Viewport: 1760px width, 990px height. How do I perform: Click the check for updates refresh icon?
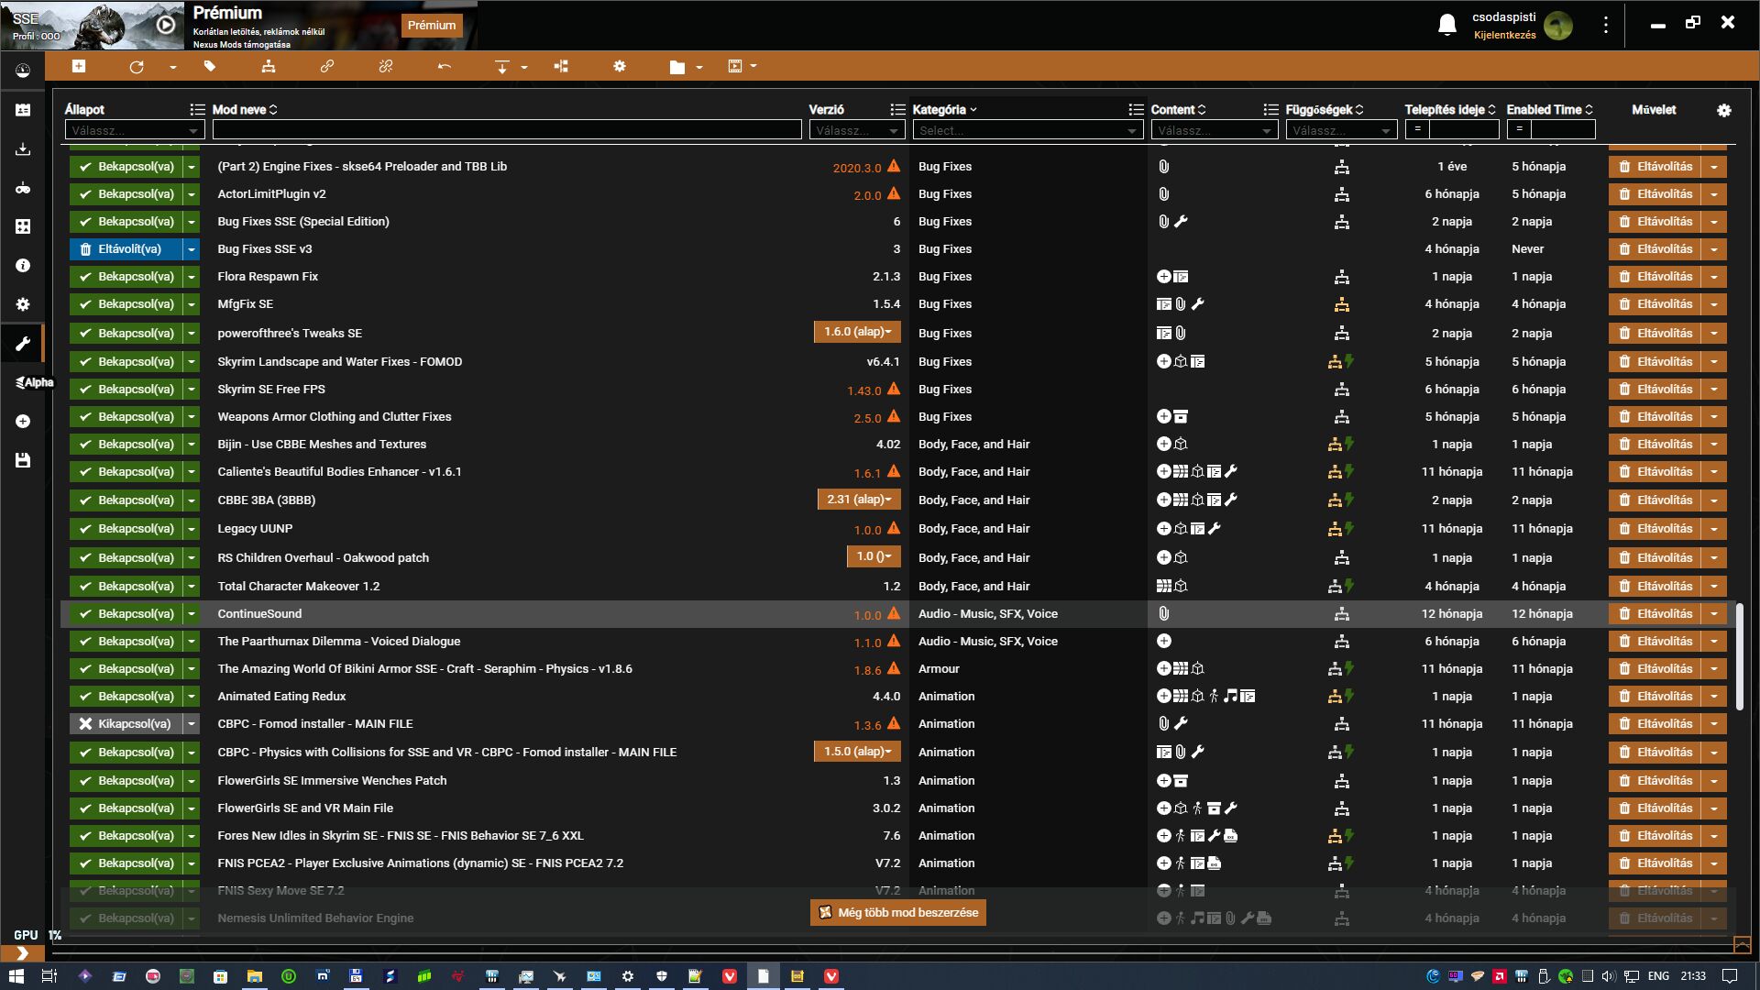click(x=137, y=66)
